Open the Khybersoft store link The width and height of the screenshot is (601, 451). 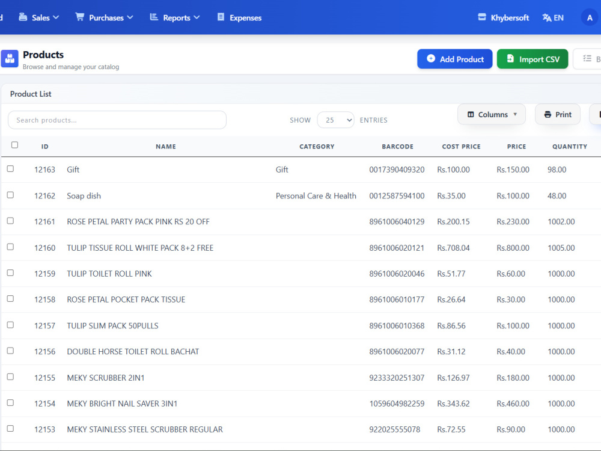pyautogui.click(x=503, y=17)
